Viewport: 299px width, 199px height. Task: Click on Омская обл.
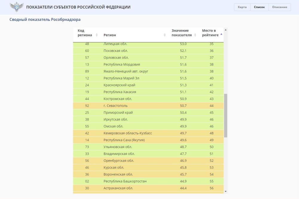click(113, 126)
